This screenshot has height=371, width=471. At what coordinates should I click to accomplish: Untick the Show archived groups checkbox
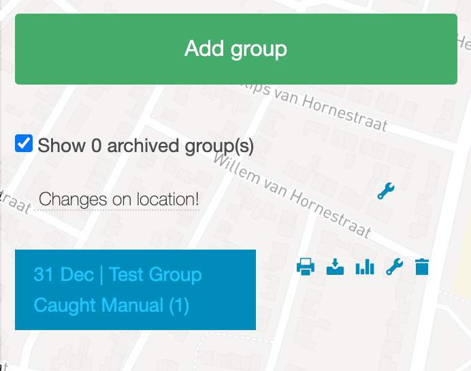coord(24,144)
